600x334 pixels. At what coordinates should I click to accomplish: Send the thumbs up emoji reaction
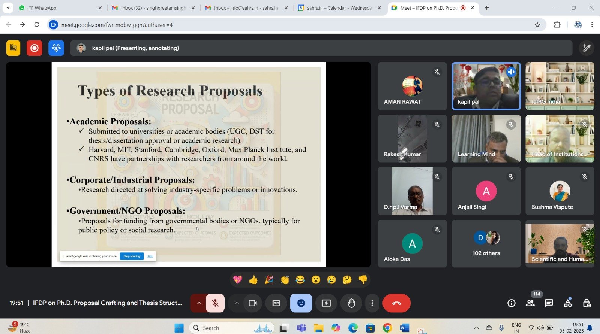[253, 280]
